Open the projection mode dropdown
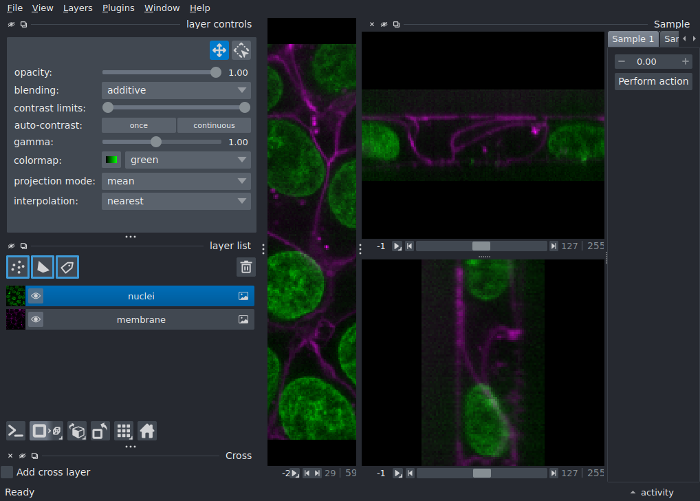The image size is (700, 501). click(x=176, y=181)
